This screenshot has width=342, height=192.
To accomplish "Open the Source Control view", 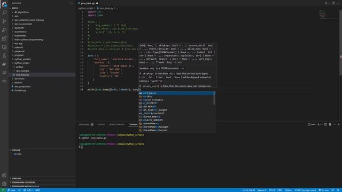I will click(x=4, y=21).
